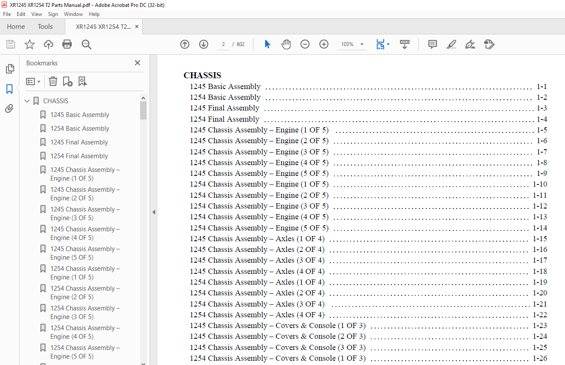Open bookmark 1254 Chassis Assembly Engine (2 OF 5)

click(85, 293)
